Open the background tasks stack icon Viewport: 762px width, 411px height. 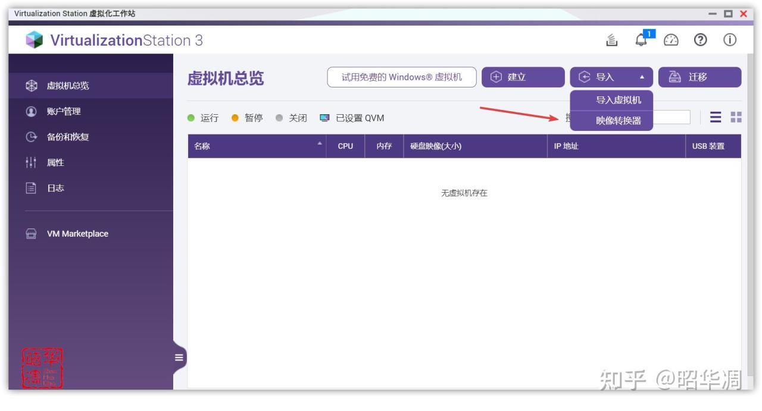tap(611, 40)
